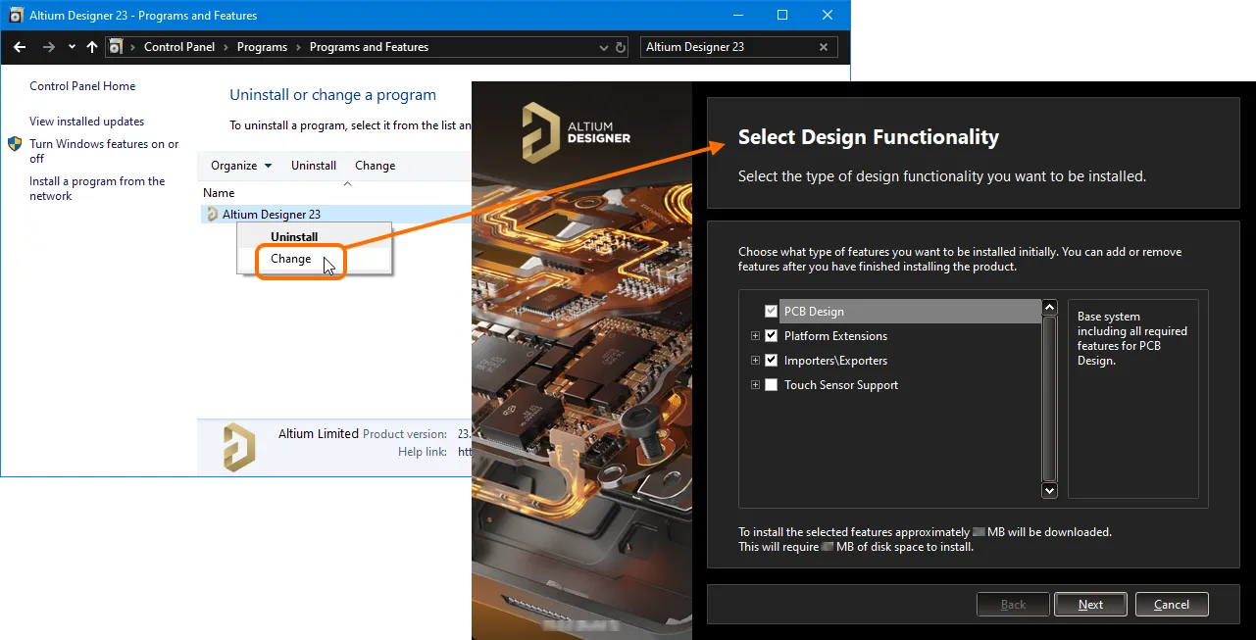Cancel the Altium Designer installer

(1172, 605)
